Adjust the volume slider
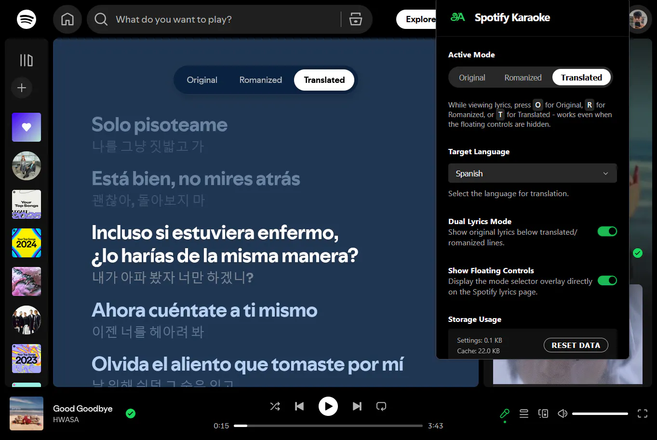Screen dimensions: 657x440 click(600, 413)
